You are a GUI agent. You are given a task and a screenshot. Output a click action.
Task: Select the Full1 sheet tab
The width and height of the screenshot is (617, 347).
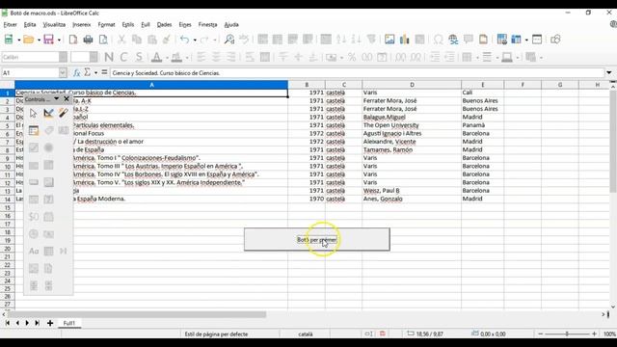coord(69,323)
